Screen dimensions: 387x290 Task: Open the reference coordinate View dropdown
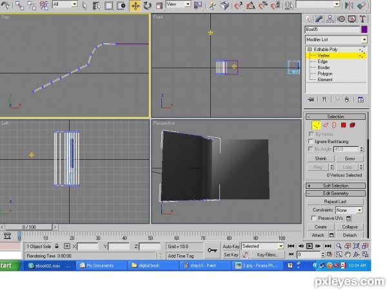click(x=179, y=5)
